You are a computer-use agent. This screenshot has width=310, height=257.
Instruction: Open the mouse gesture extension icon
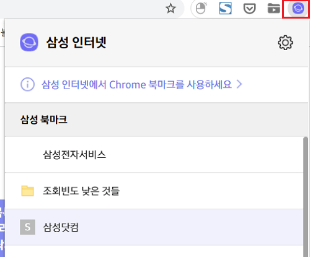point(201,9)
